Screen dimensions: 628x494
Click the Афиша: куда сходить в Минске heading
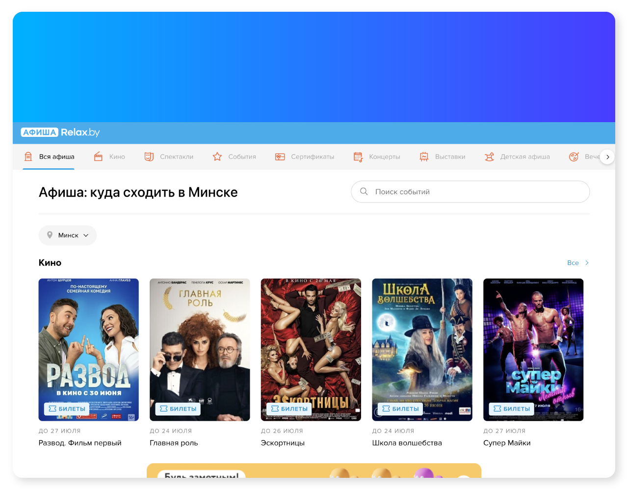point(138,192)
